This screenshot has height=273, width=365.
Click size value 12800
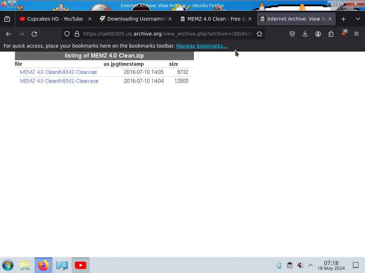181,81
